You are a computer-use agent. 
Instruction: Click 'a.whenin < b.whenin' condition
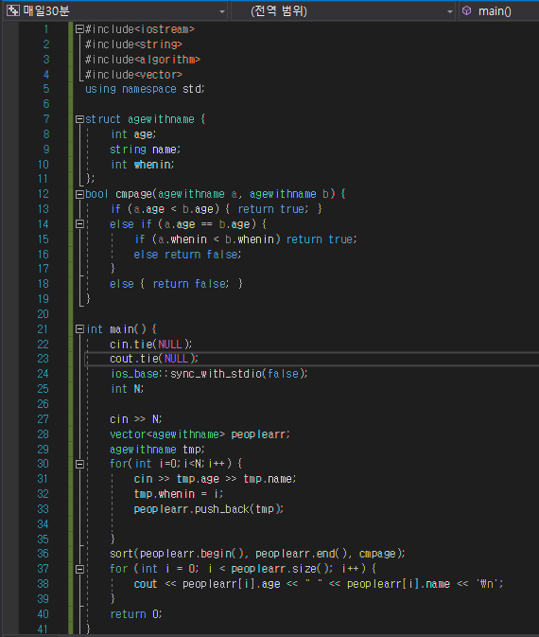coord(216,239)
